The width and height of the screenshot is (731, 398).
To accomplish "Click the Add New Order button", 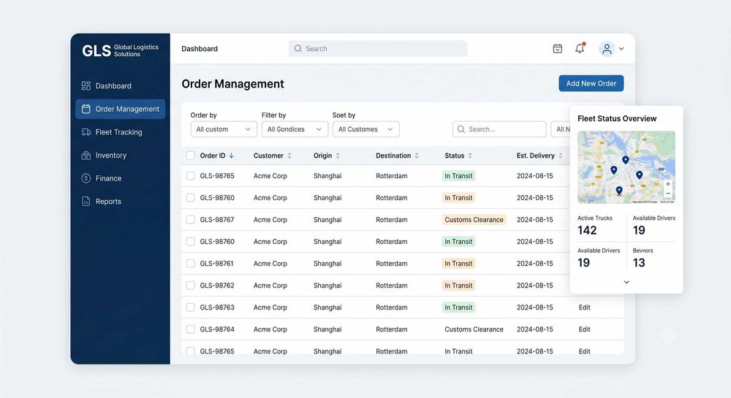I will (591, 83).
